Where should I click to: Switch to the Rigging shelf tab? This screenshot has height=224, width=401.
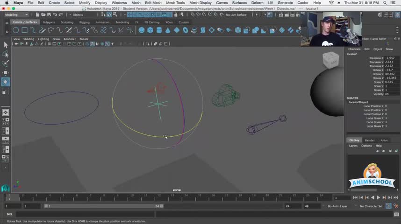(x=84, y=22)
